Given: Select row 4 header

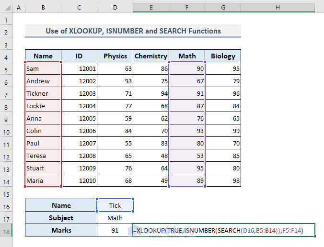Looking at the screenshot, I should point(6,56).
